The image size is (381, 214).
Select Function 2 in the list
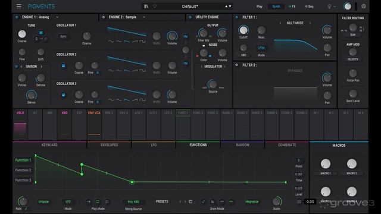(23, 170)
